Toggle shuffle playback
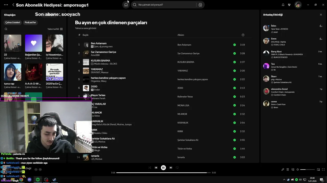Screen dimensions: 327x183 click(x=150, y=167)
